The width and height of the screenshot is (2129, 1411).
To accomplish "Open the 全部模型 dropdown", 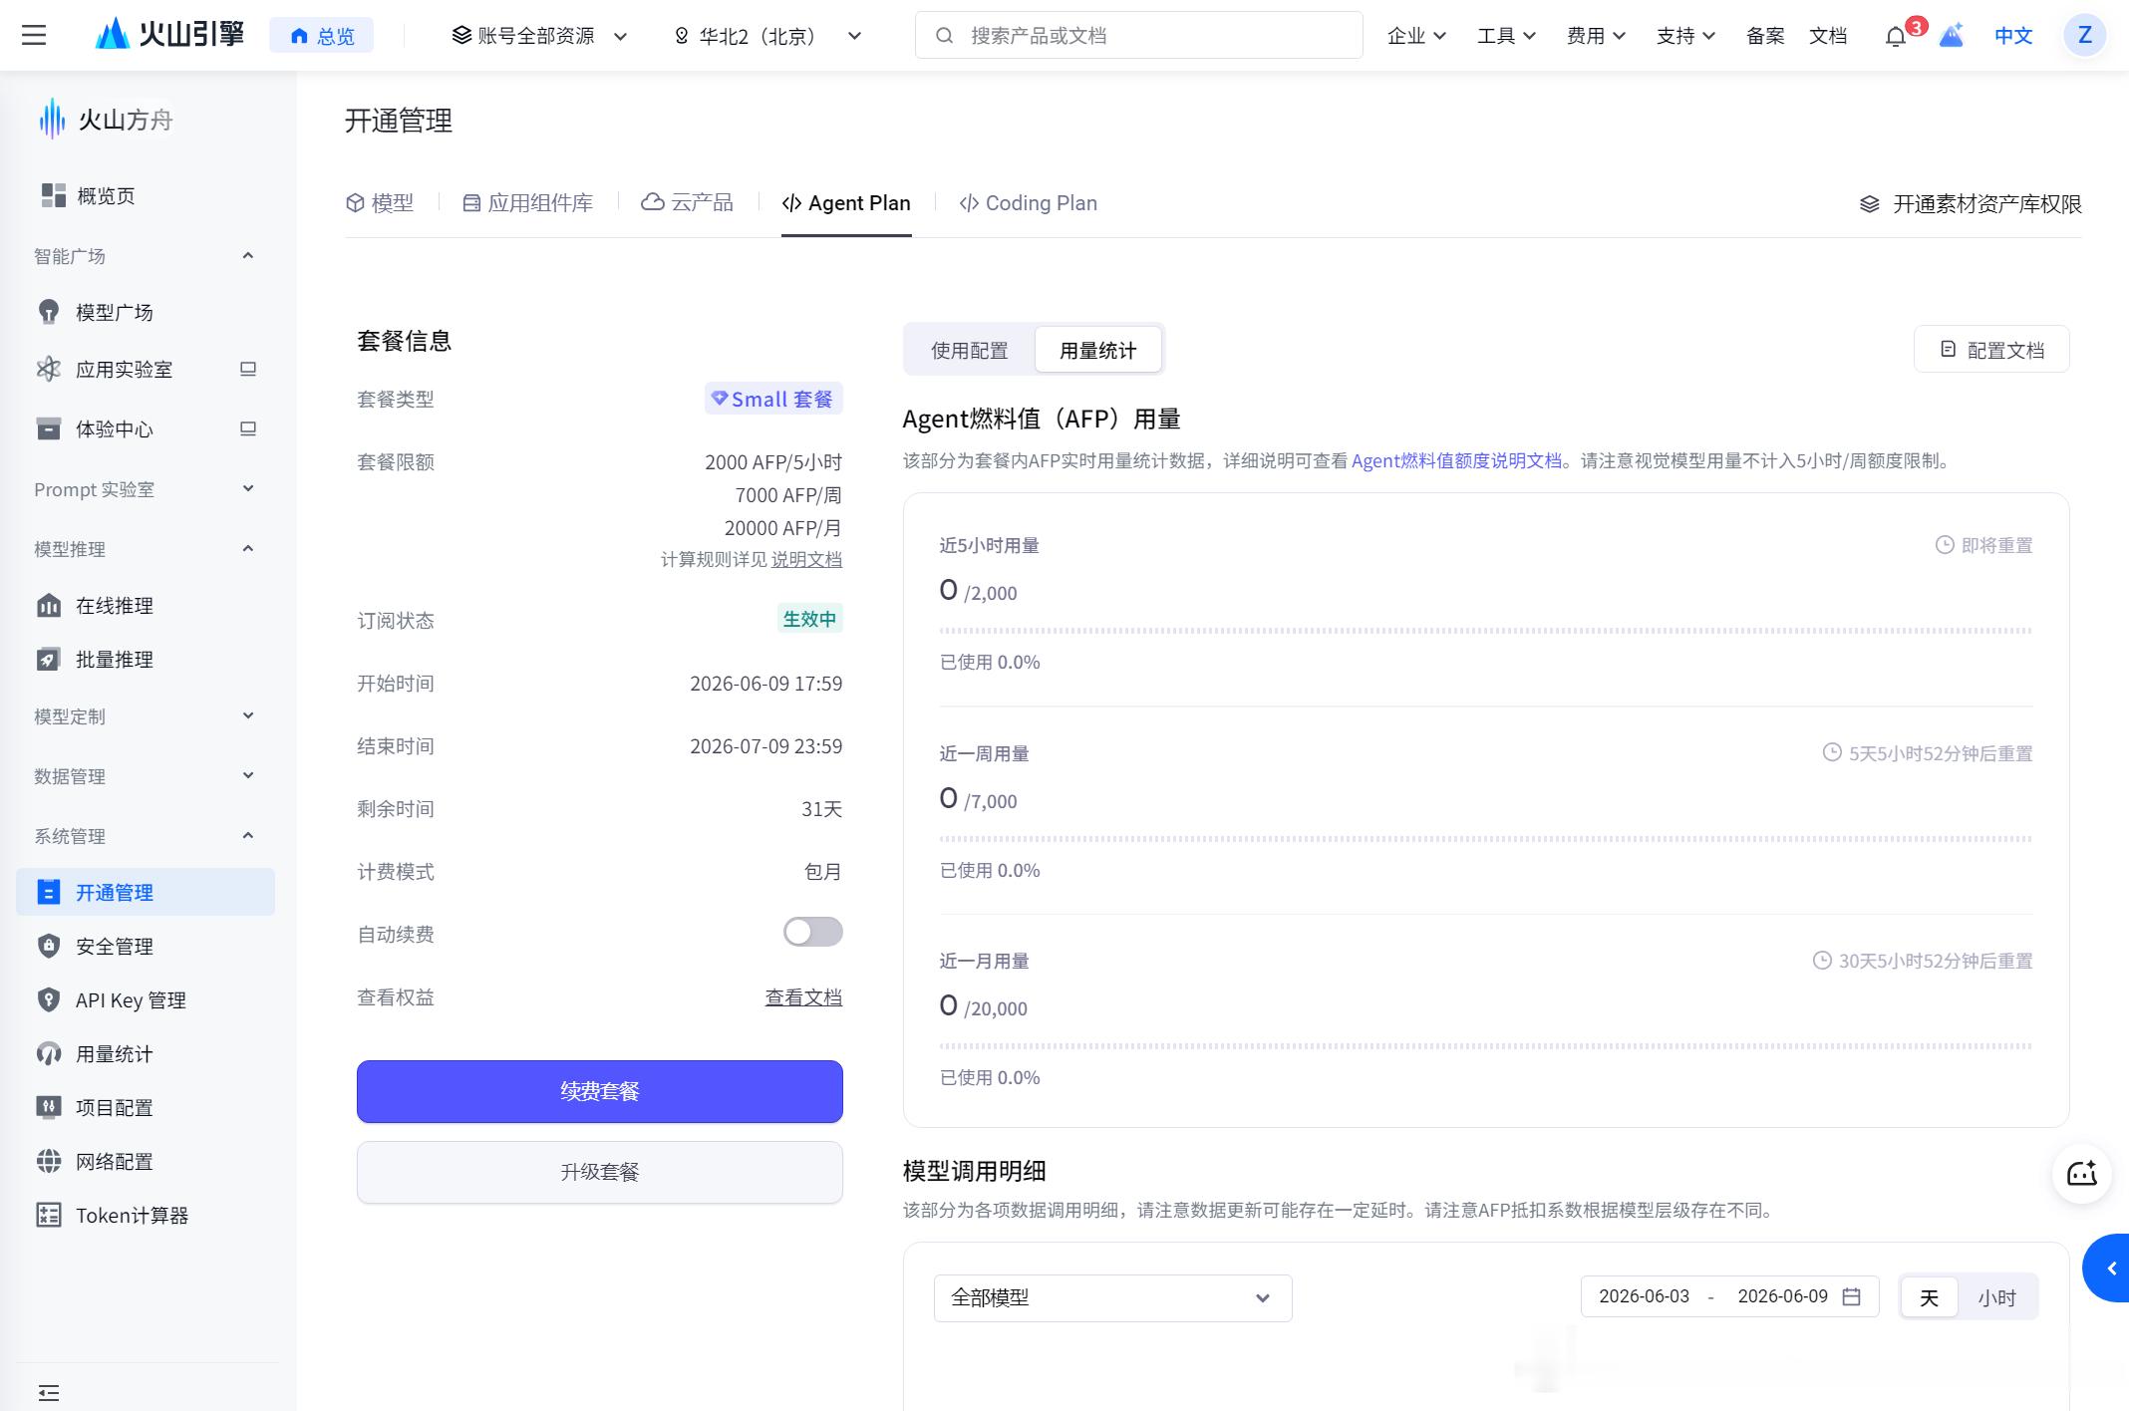I will point(1112,1297).
